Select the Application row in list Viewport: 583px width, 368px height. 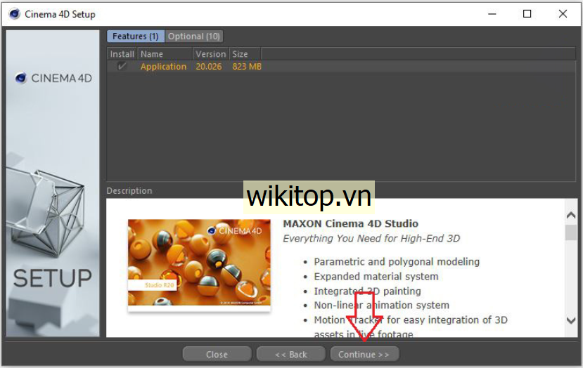[163, 67]
